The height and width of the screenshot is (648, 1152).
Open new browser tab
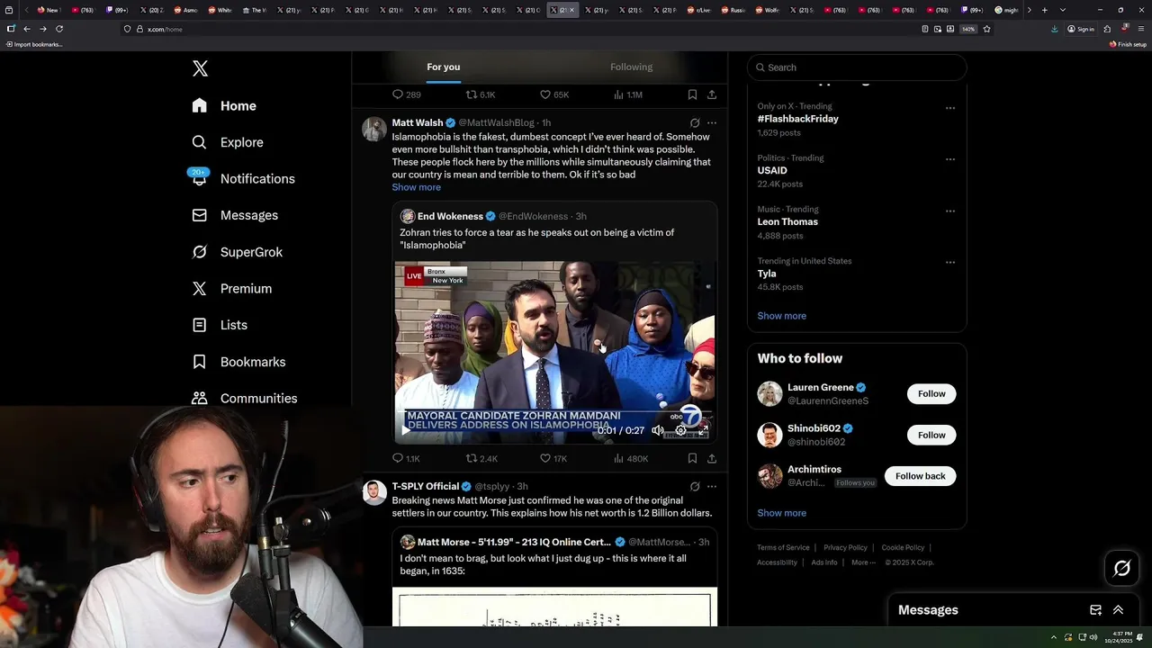pos(1044,10)
